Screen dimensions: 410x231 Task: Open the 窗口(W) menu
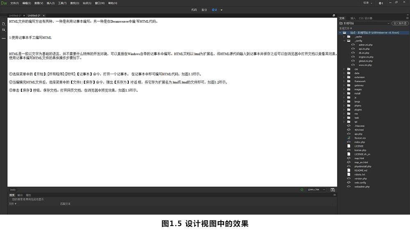[x=100, y=3]
